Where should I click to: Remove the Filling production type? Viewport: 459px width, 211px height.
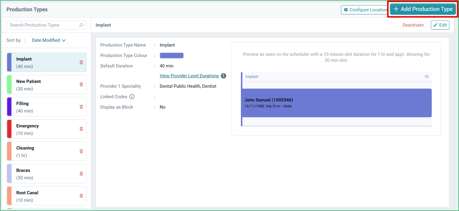click(x=81, y=107)
